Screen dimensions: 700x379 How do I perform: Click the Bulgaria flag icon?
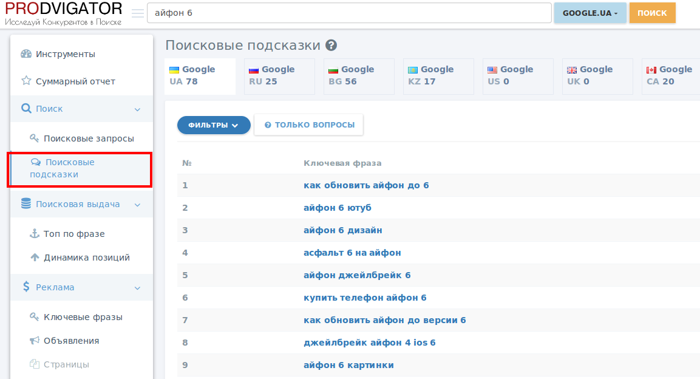[333, 70]
